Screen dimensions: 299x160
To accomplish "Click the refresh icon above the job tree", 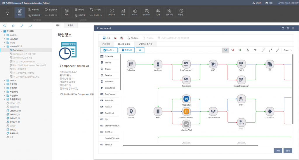I will (13, 26).
